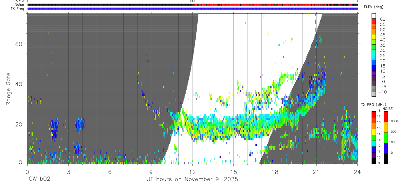
Task: Click the x-axis tick label "18" under the plot
Action: pos(275,172)
